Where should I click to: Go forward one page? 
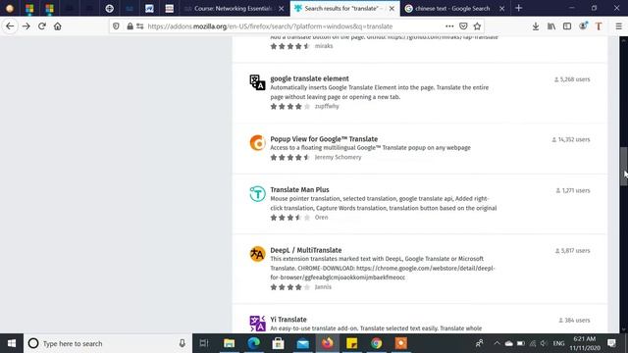coord(26,26)
